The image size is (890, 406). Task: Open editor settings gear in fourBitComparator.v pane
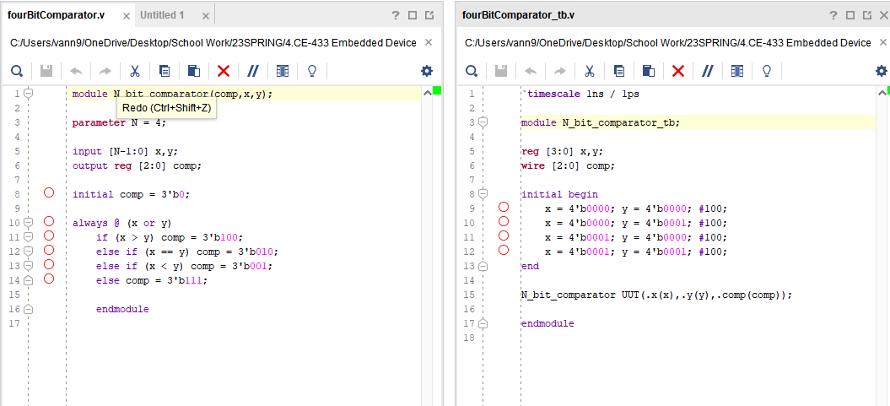click(427, 71)
